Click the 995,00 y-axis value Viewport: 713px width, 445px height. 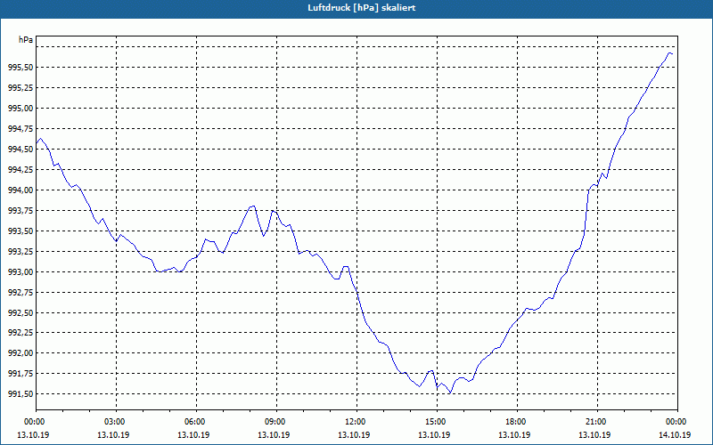20,108
